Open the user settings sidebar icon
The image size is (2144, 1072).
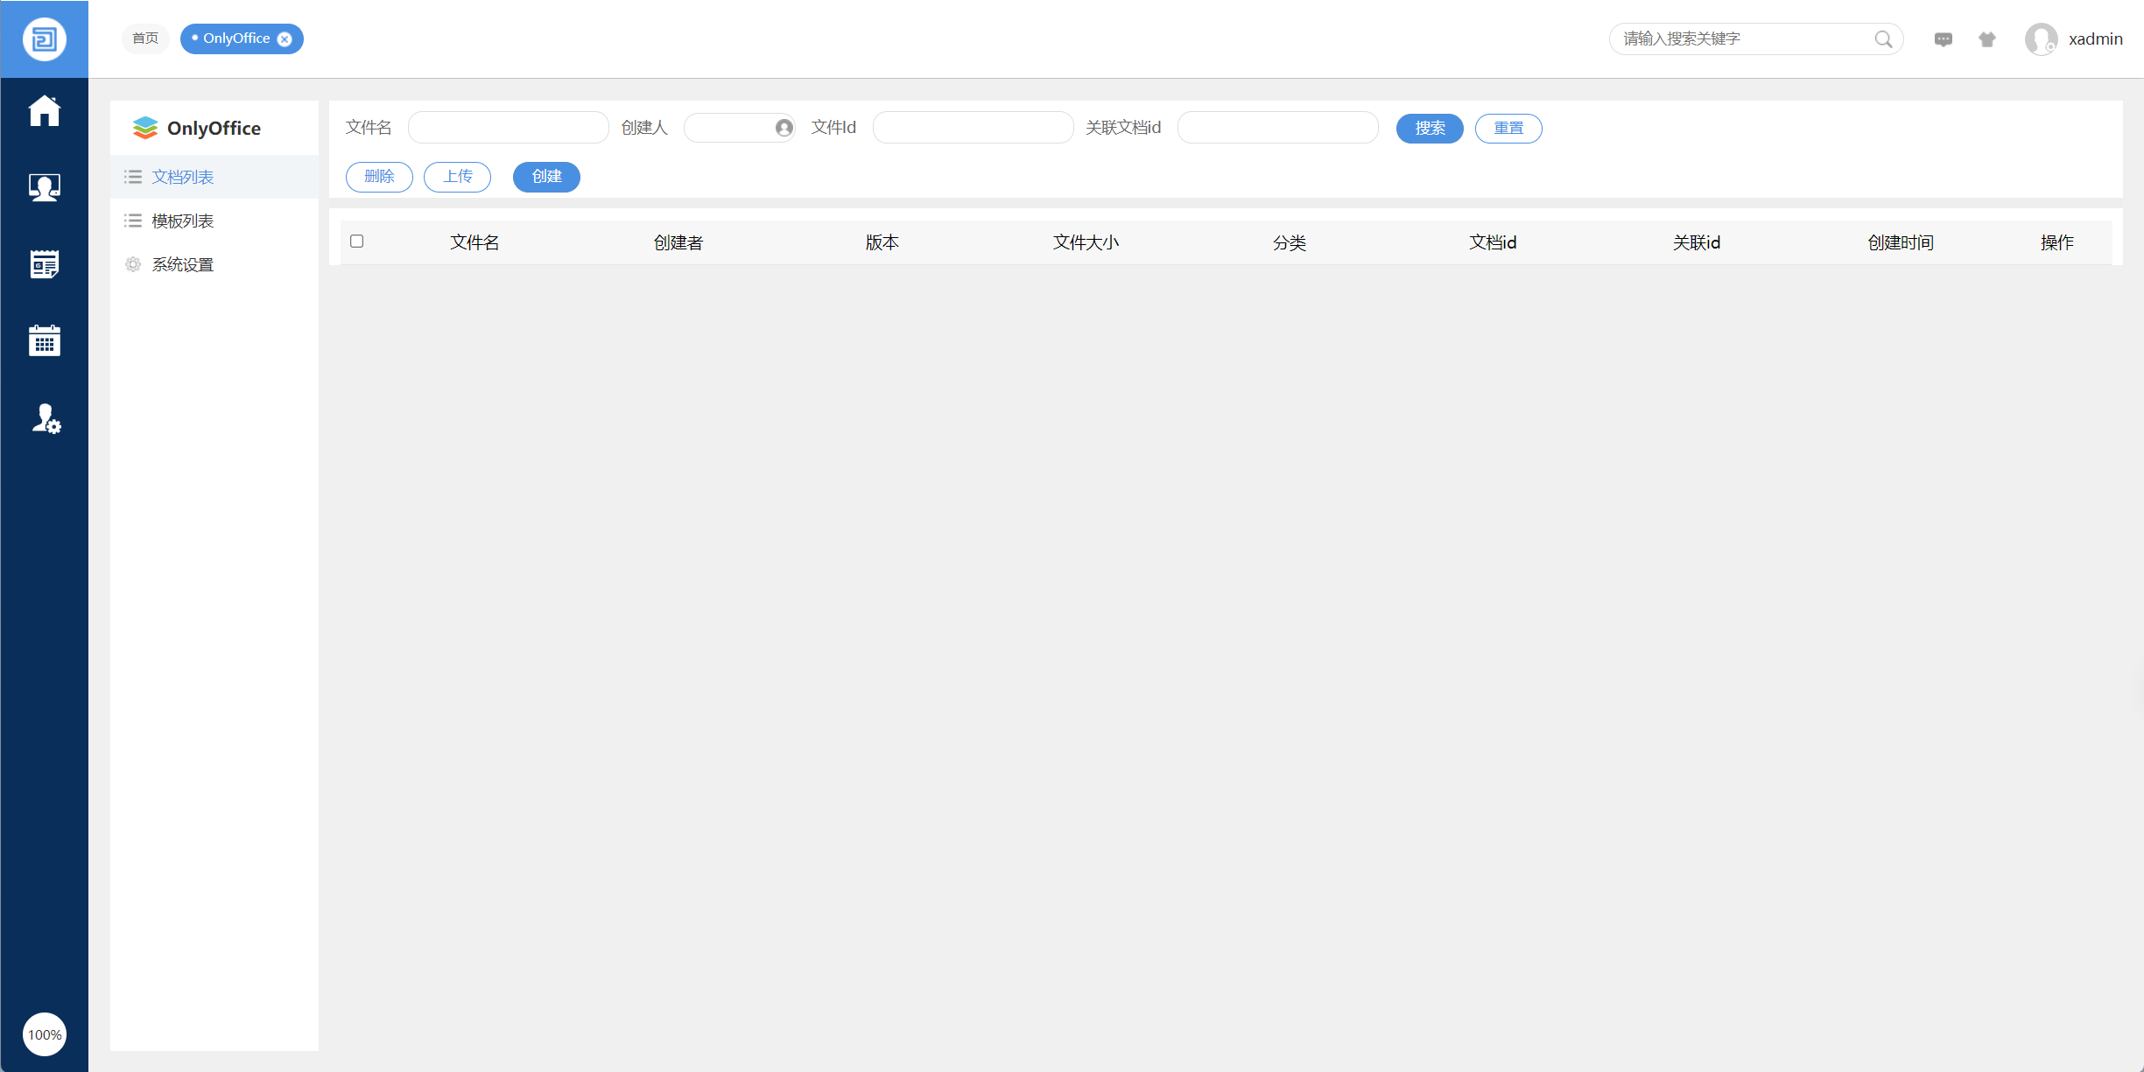pos(46,419)
